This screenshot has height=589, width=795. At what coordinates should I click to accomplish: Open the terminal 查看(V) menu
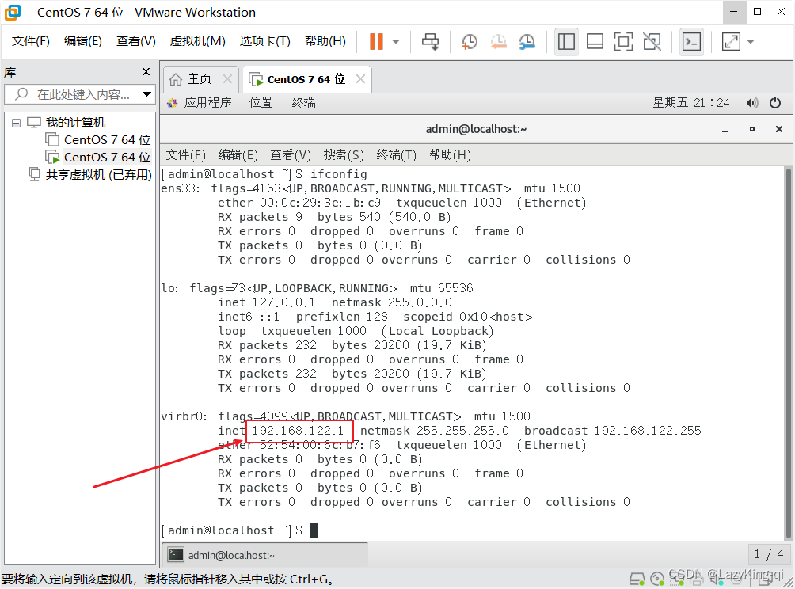(x=291, y=154)
